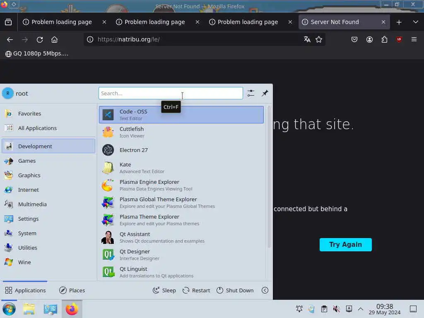This screenshot has width=424, height=318.
Task: Click start menu button on taskbar
Action: pos(9,309)
